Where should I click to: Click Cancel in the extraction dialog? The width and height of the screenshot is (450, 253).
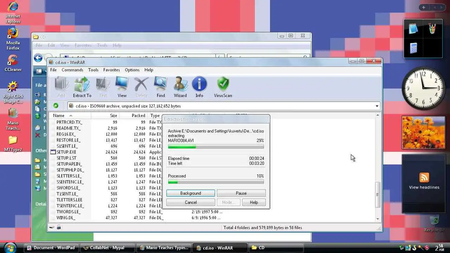(x=191, y=202)
